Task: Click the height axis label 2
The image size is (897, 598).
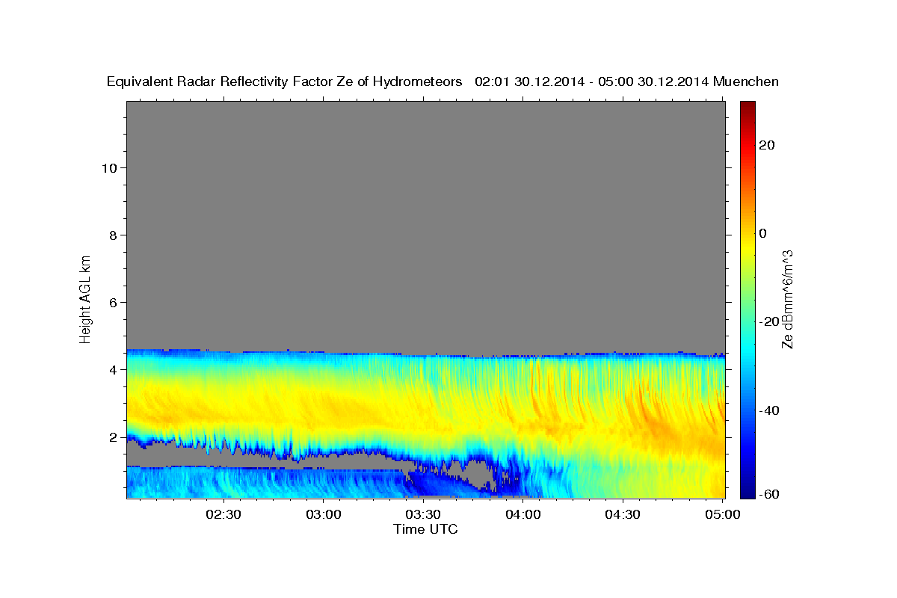Action: (114, 437)
